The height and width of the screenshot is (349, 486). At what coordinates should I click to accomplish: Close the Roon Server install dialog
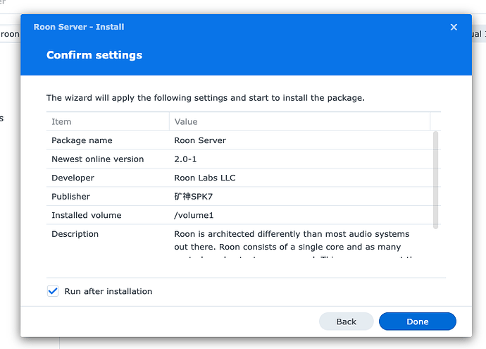point(454,27)
